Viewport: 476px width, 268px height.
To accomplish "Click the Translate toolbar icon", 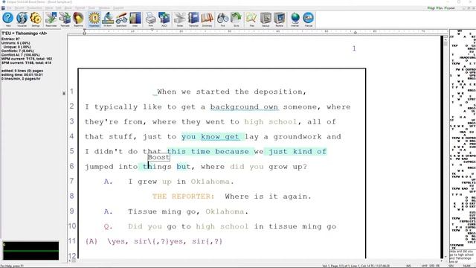I will pyautogui.click(x=65, y=19).
